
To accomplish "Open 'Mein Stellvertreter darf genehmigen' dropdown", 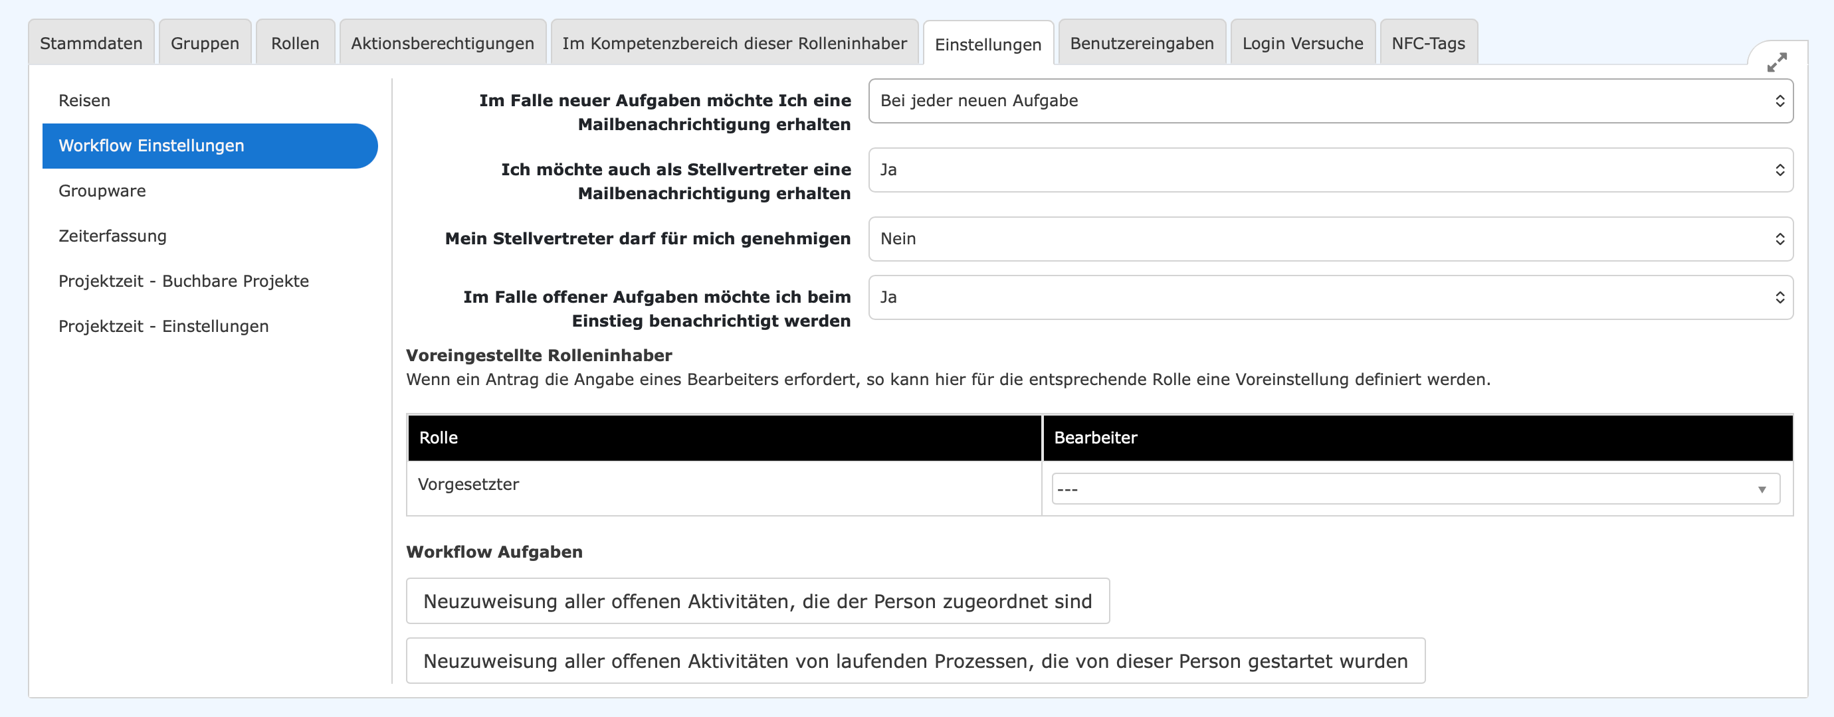I will click(1330, 238).
